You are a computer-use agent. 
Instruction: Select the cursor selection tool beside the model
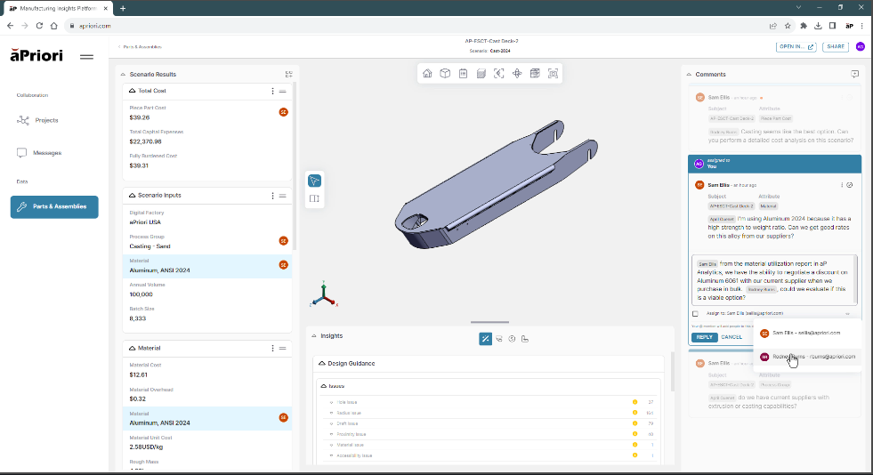click(x=314, y=181)
